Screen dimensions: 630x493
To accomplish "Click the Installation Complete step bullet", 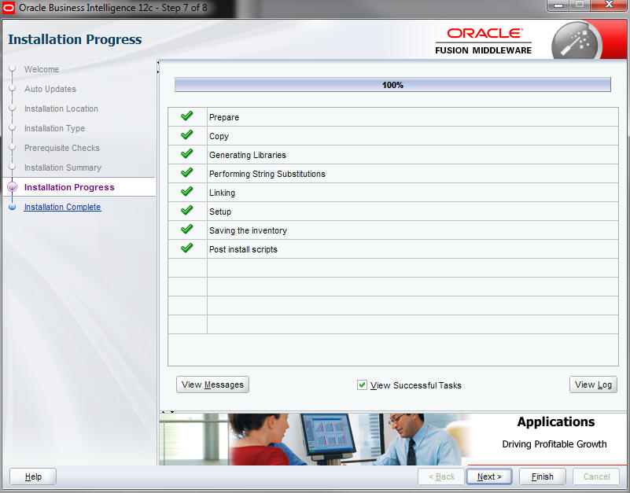I will coord(13,207).
